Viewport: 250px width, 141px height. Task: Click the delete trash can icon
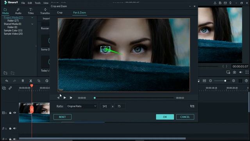pos(23,81)
